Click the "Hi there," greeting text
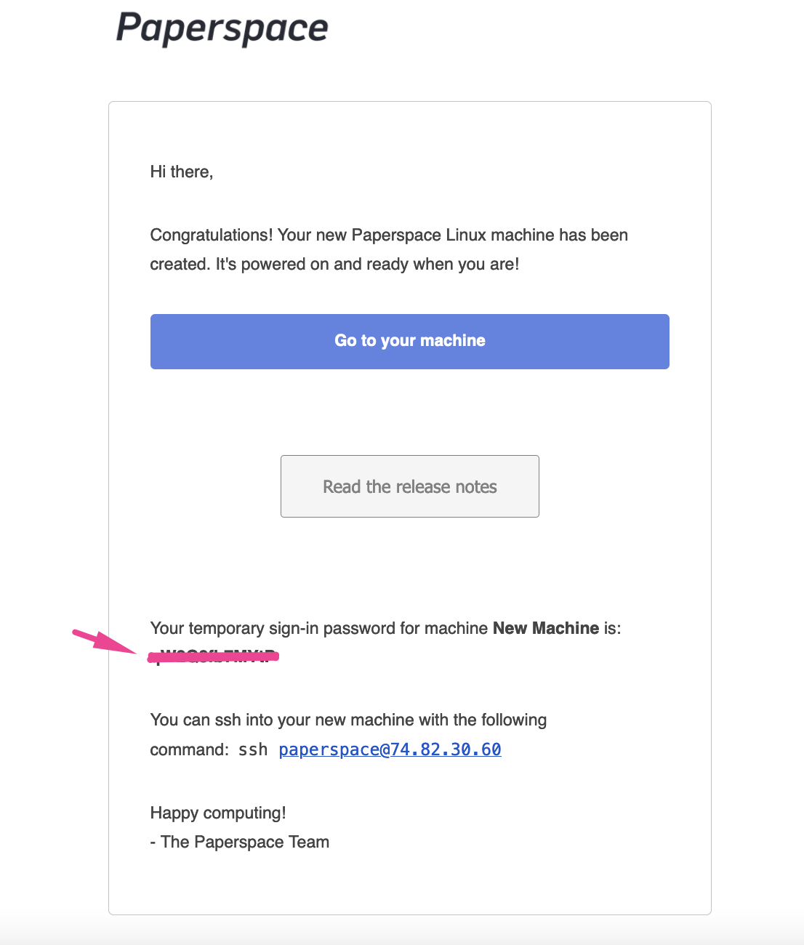Screen dimensions: 804x945 [x=182, y=172]
